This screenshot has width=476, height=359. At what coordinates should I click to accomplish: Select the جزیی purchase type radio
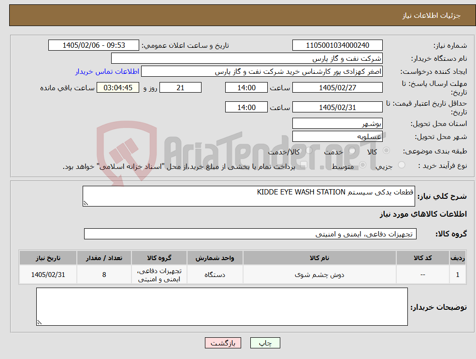[401, 165]
